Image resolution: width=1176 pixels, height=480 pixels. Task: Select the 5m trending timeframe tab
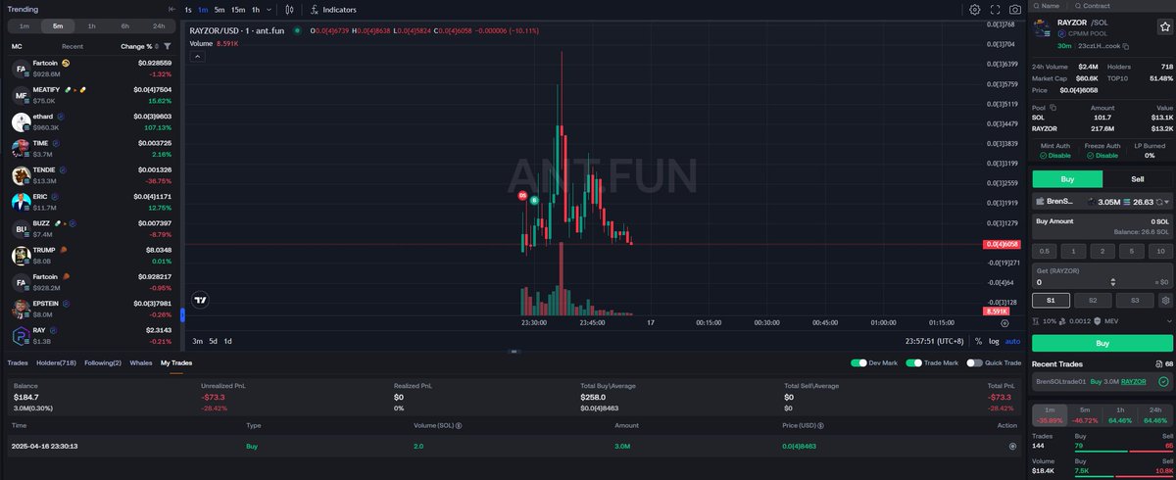point(58,25)
